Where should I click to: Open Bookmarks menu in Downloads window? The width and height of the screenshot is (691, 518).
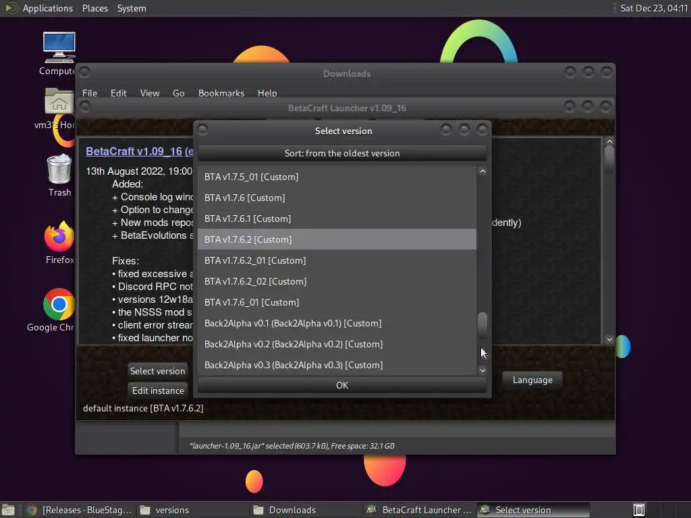pyautogui.click(x=221, y=93)
